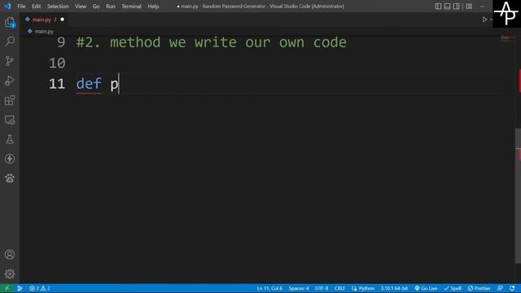Open Source Control view

(x=10, y=61)
